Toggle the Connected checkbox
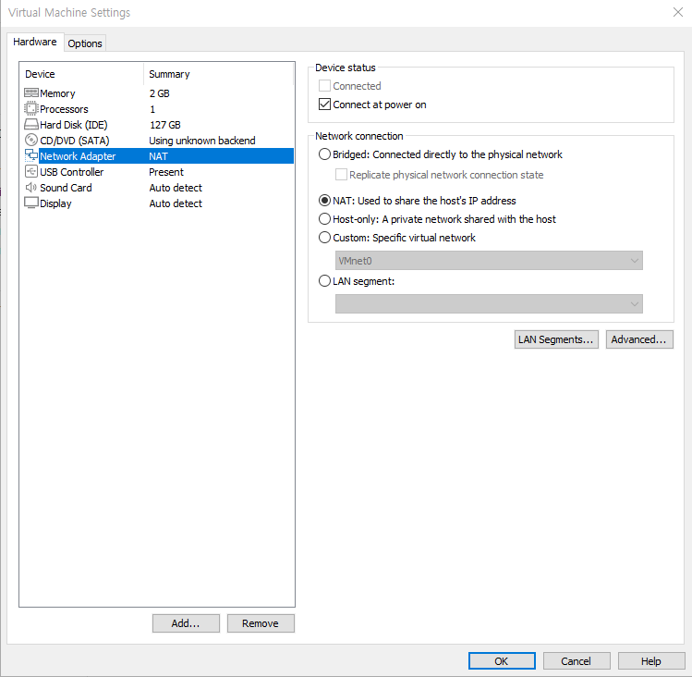This screenshot has width=692, height=677. point(324,86)
